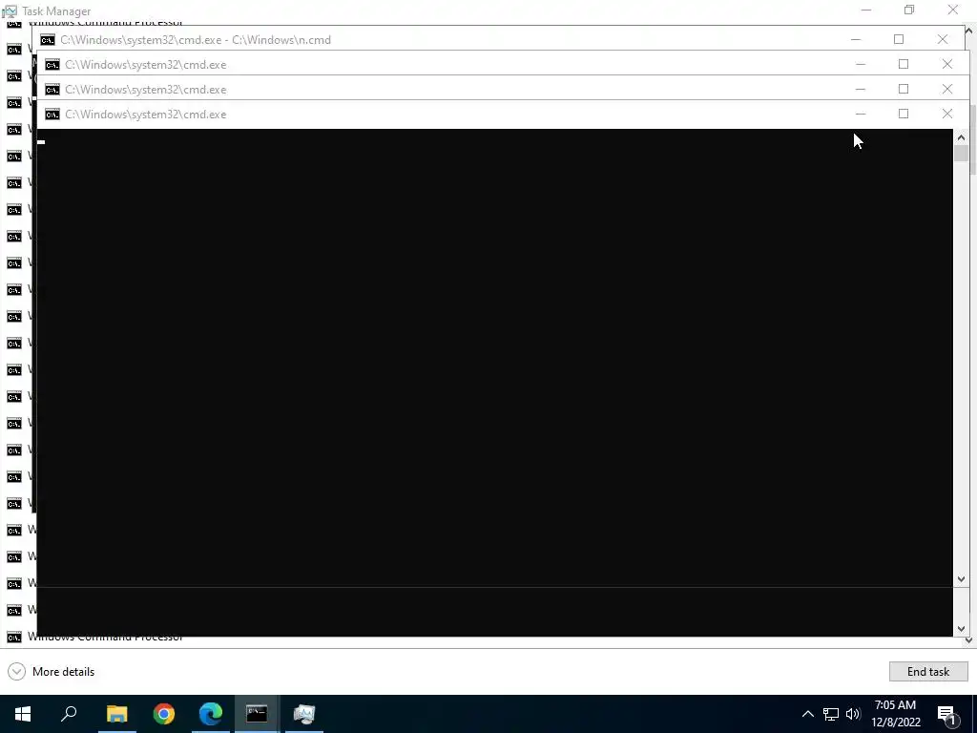The width and height of the screenshot is (977, 733).
Task: Minimize the n.cmd command window
Action: click(x=856, y=39)
